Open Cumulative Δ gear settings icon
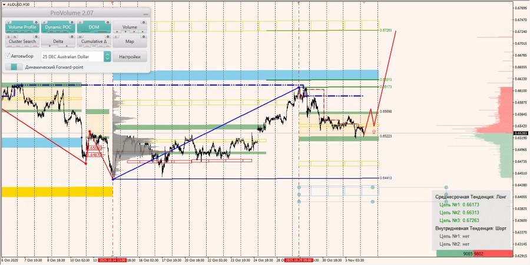530x265 pixels. pos(107,37)
